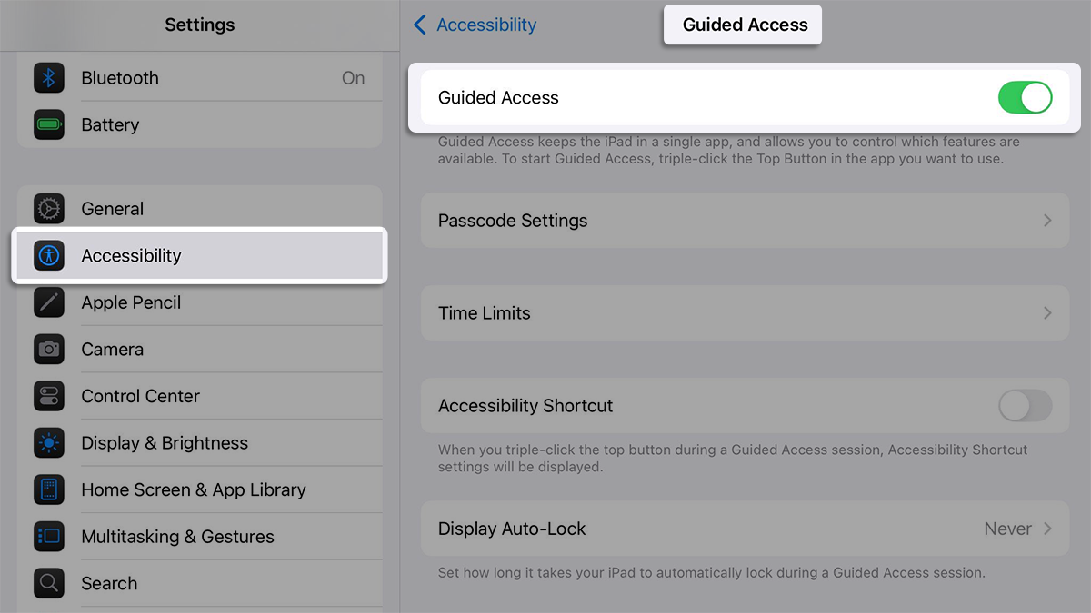The width and height of the screenshot is (1091, 613).
Task: Enable the Accessibility Shortcut toggle
Action: tap(1026, 406)
